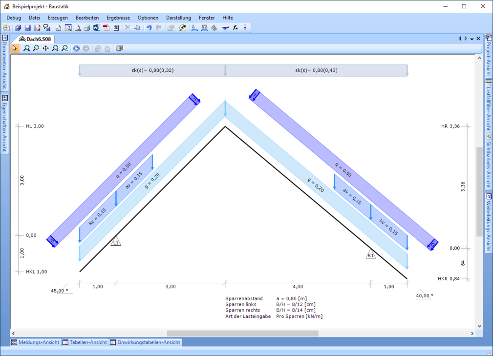Select the pan tool with four arrows
Image resolution: width=493 pixels, height=356 pixels.
[x=45, y=48]
